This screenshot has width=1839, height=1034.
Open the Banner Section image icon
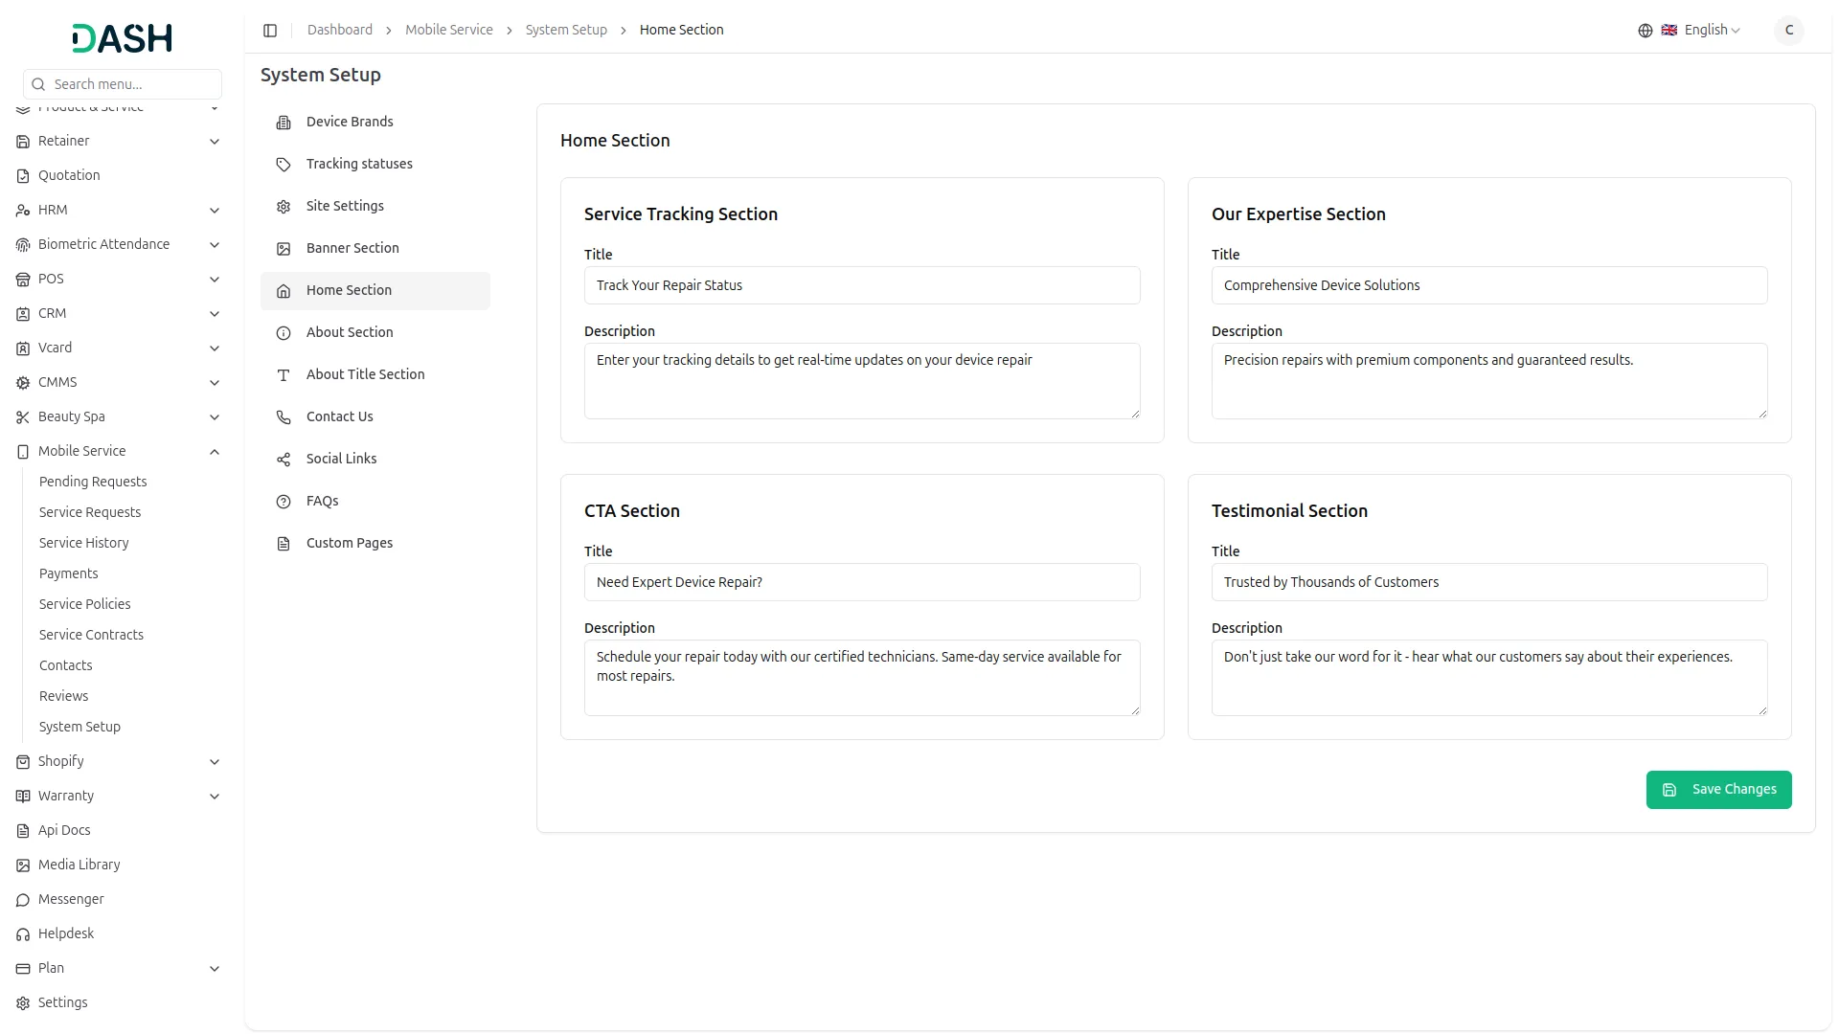click(x=283, y=249)
